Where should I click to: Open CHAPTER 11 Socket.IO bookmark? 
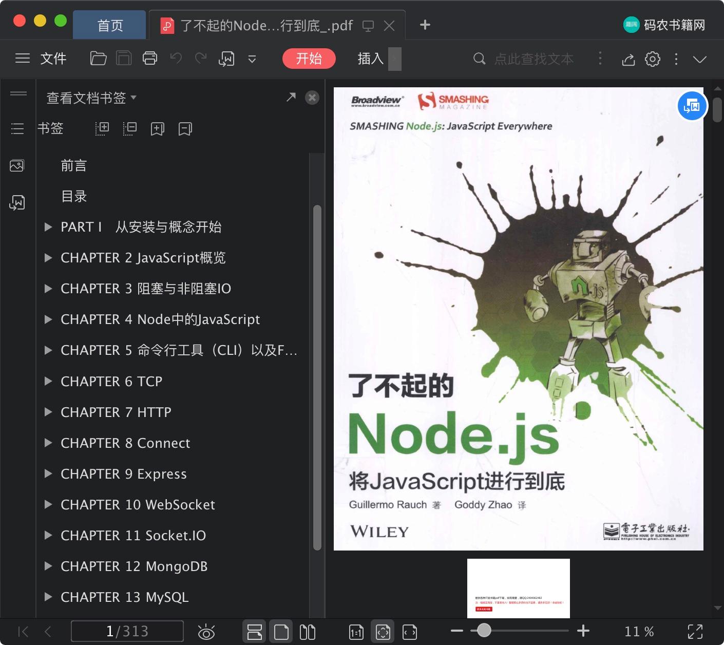tap(133, 535)
